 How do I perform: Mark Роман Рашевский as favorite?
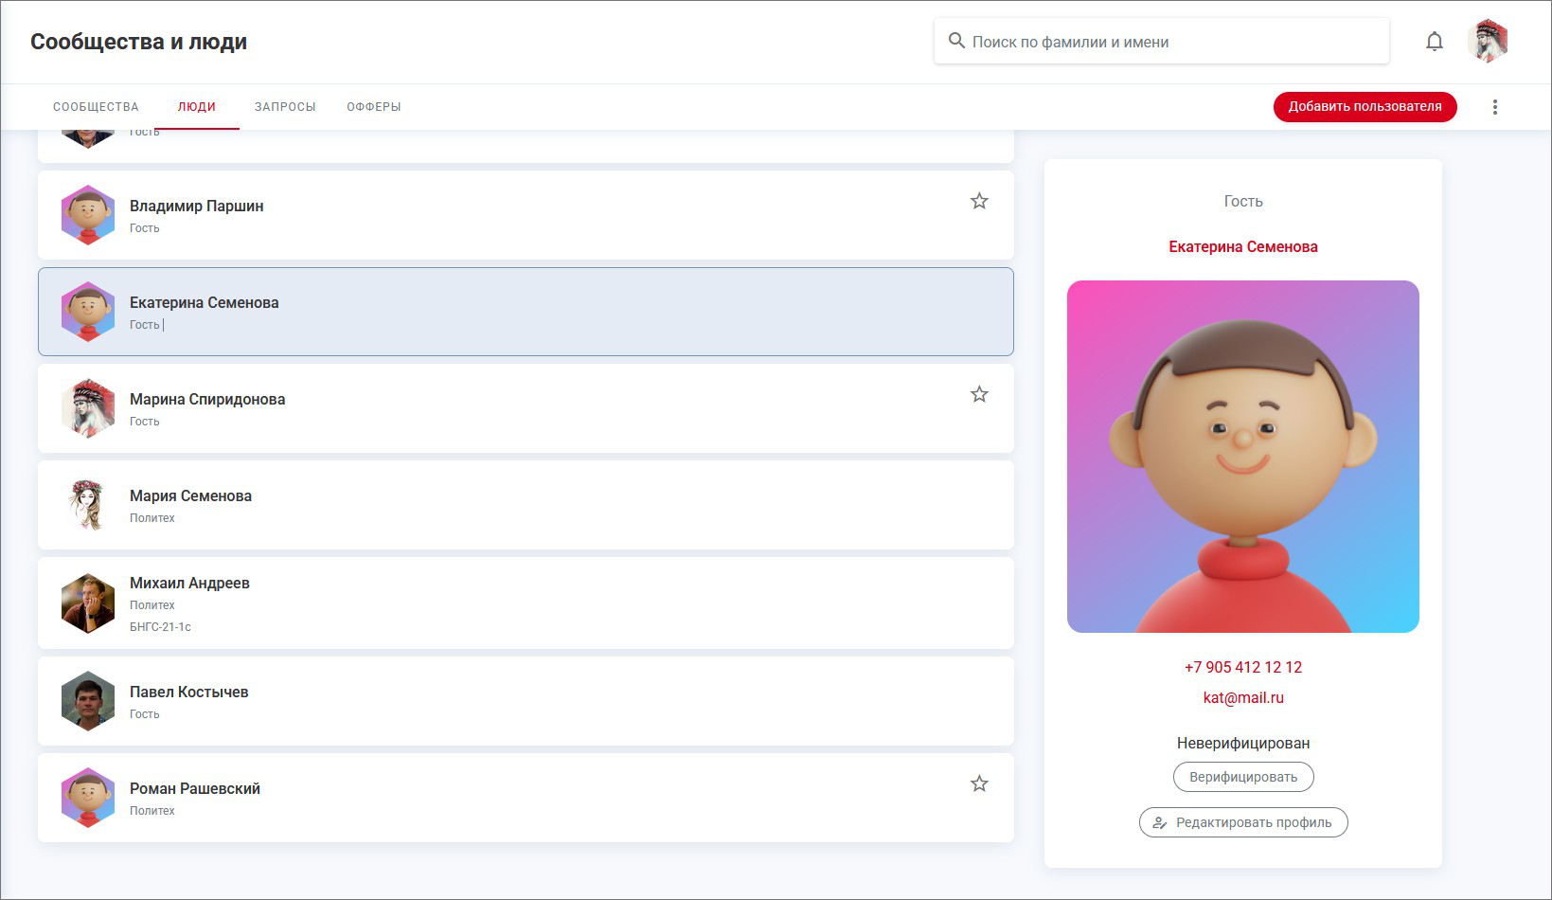(x=979, y=783)
